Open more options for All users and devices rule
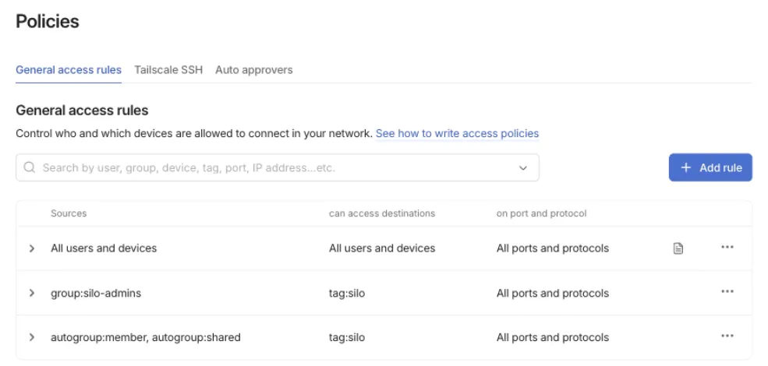The height and width of the screenshot is (366, 768). point(727,247)
